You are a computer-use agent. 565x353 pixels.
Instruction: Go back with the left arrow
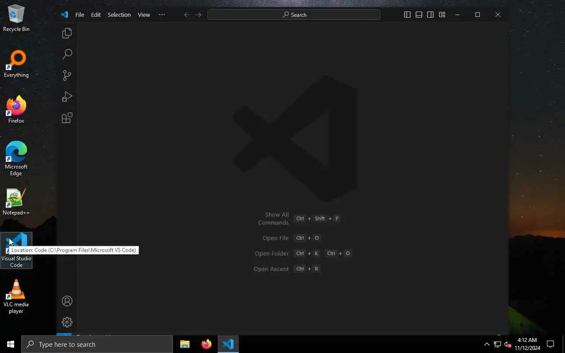(187, 15)
